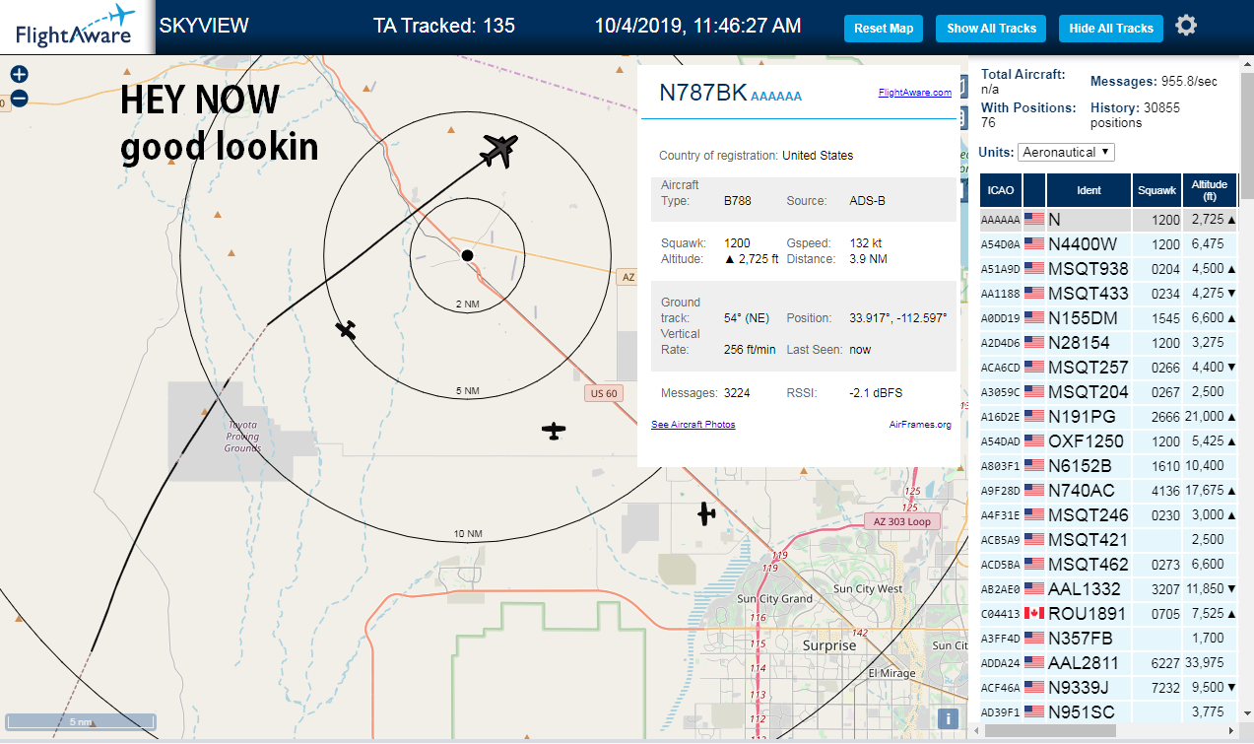
Task: Click US flag in N191PG row
Action: point(1033,417)
